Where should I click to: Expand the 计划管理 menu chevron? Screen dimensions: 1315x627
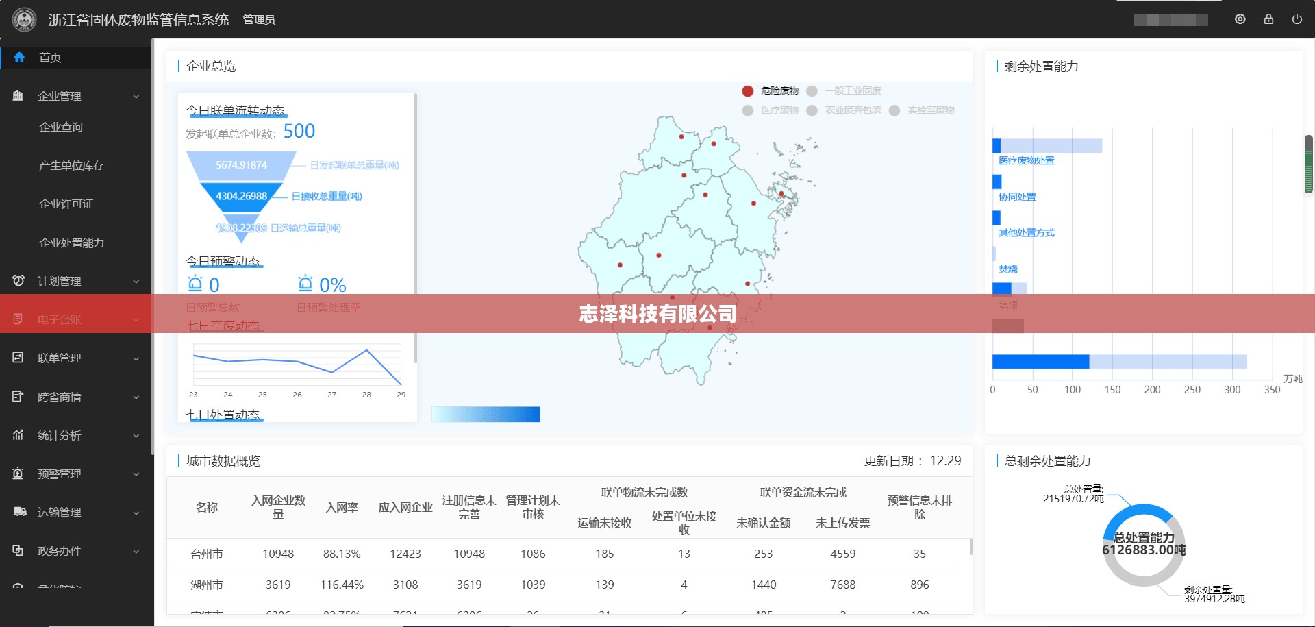click(136, 282)
